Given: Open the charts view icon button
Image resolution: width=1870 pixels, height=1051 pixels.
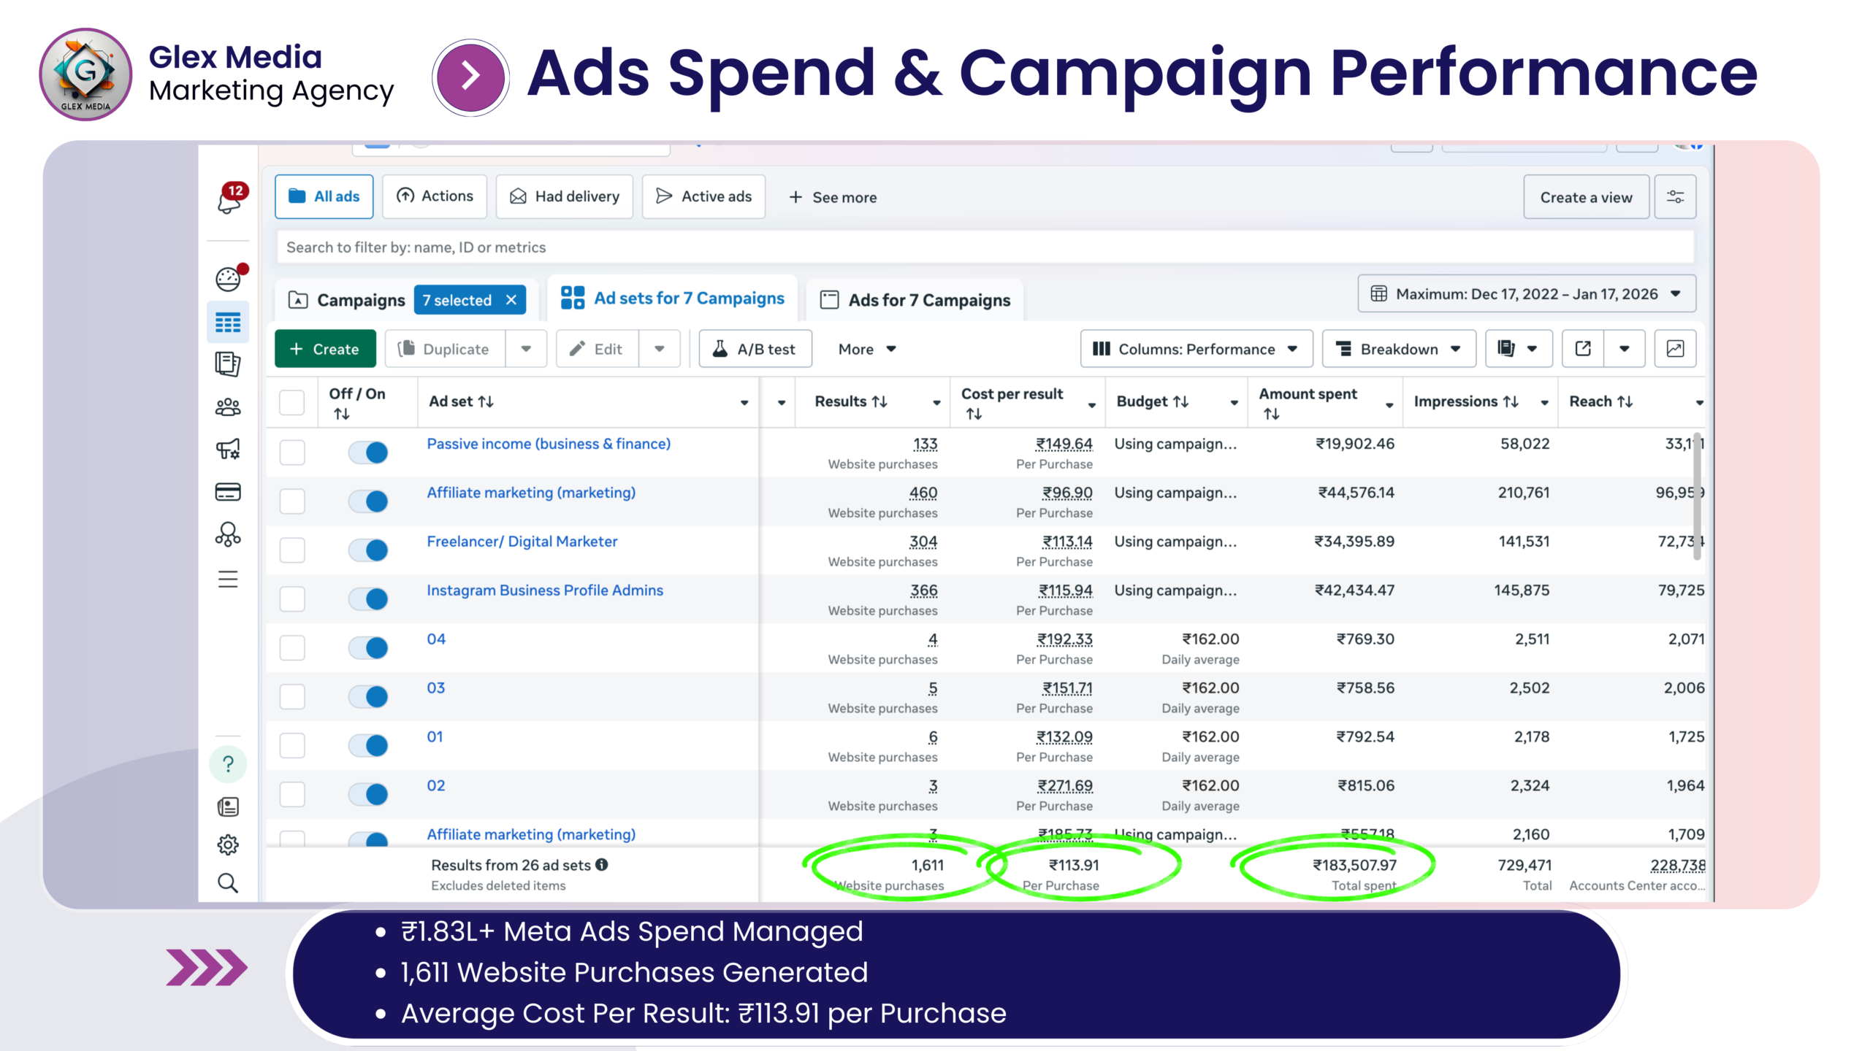Looking at the screenshot, I should [x=1675, y=349].
